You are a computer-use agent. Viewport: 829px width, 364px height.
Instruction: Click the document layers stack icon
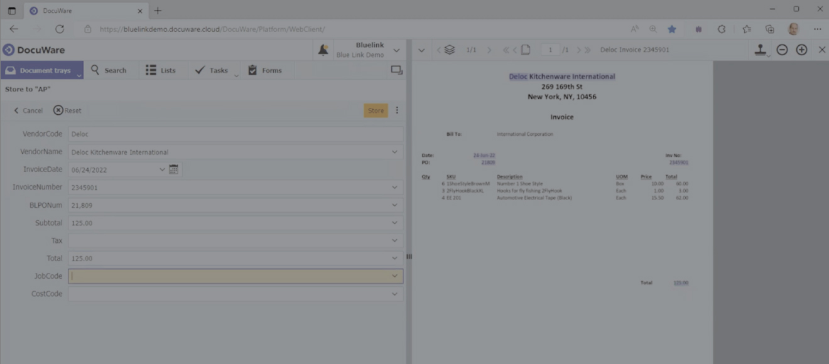(449, 50)
